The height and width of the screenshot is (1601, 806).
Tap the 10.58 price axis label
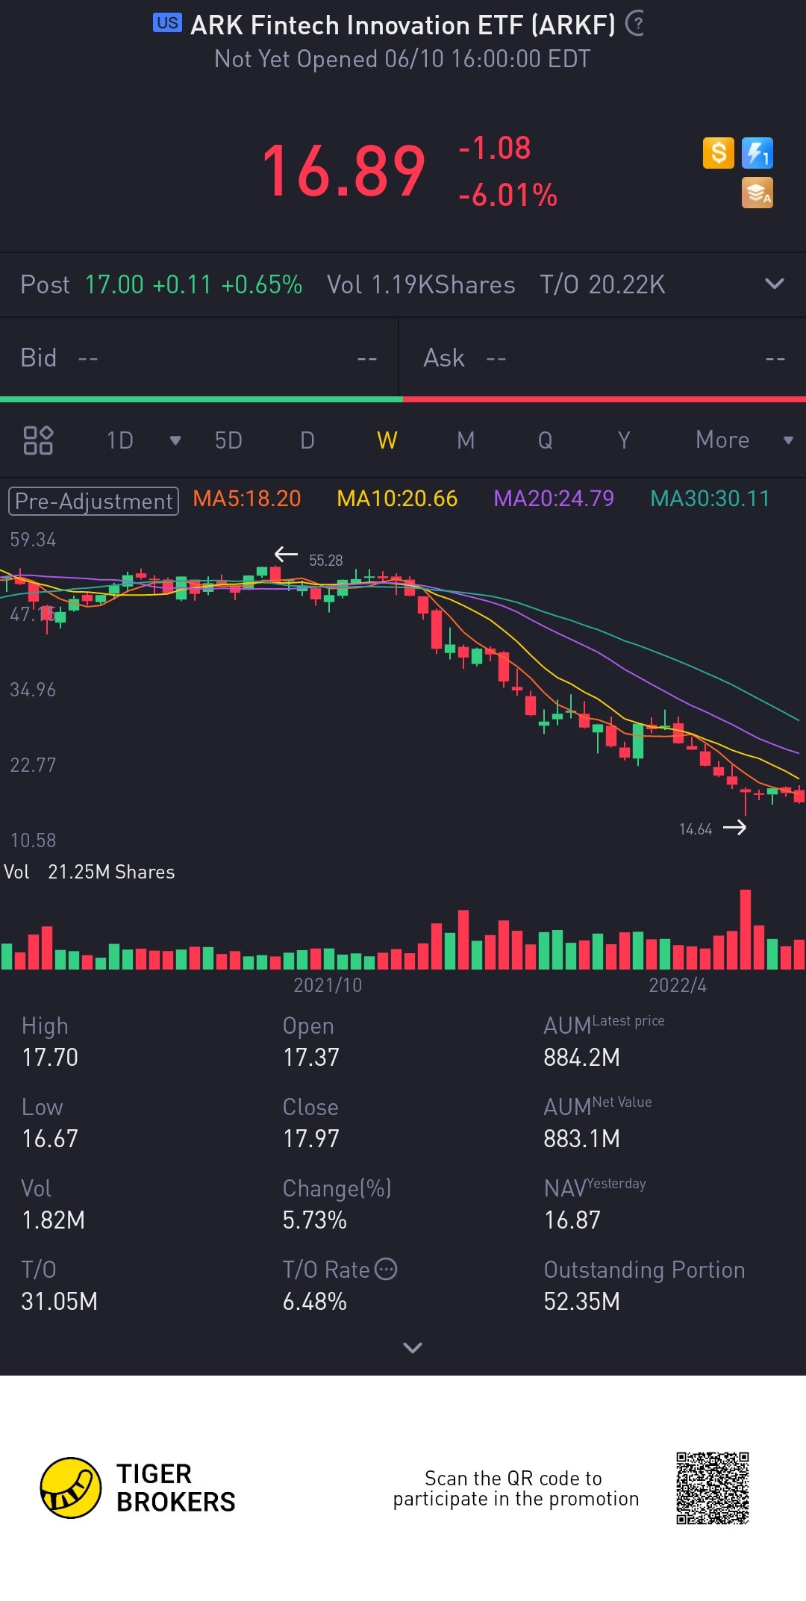point(33,840)
